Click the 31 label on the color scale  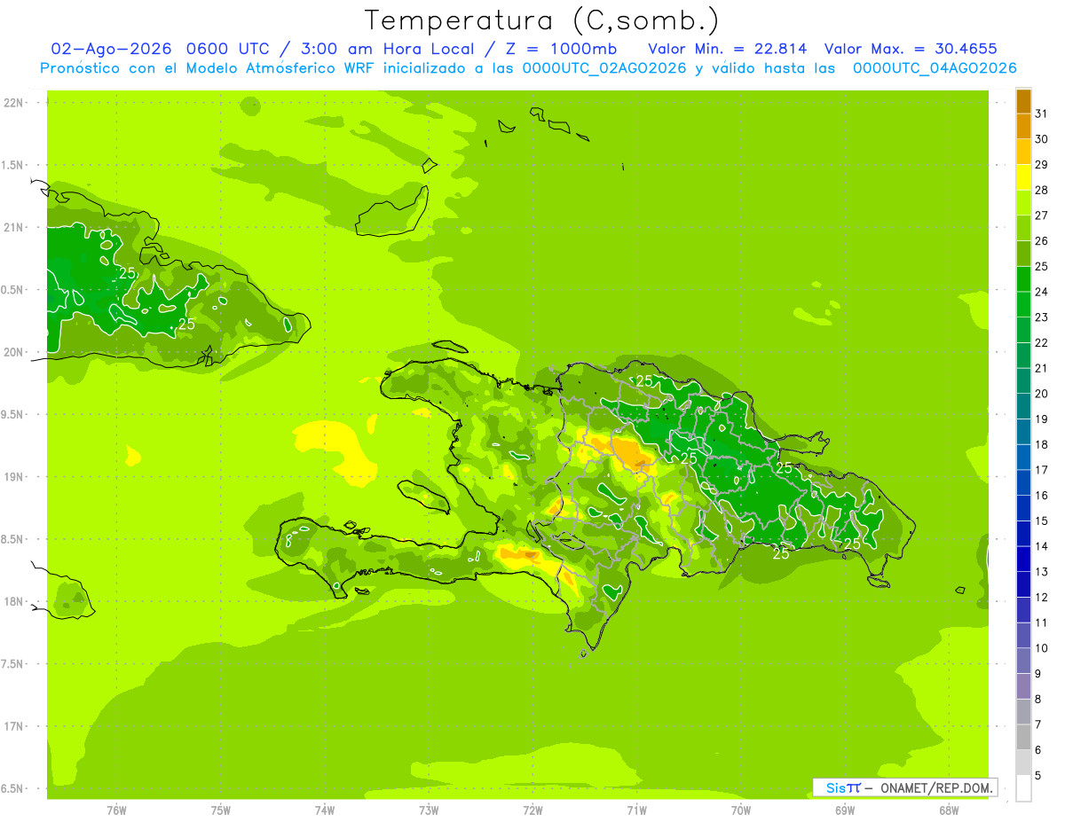(x=1042, y=114)
